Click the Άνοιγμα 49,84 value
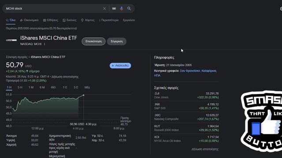Viewport: 282px width, 158px height. click(35, 136)
